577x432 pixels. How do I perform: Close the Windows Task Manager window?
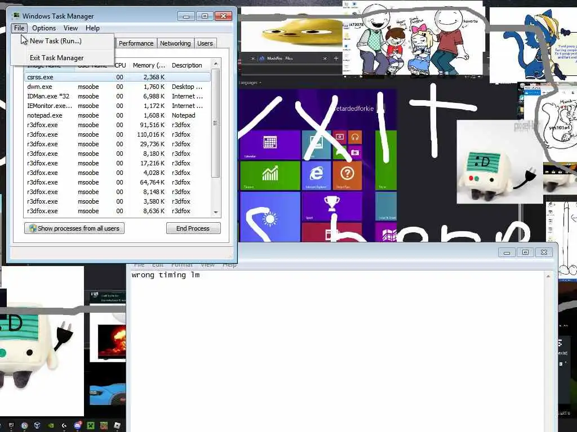point(223,16)
